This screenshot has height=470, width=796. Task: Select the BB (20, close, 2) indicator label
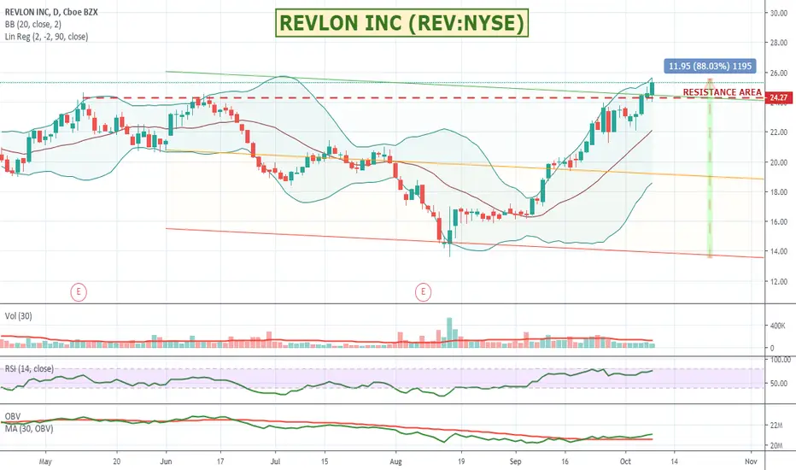[33, 24]
